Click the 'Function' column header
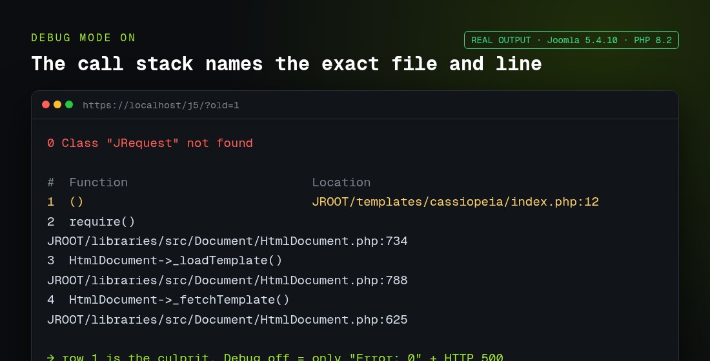This screenshot has height=361, width=710. click(98, 182)
